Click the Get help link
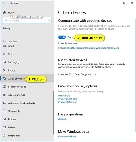 pyautogui.click(x=62, y=119)
